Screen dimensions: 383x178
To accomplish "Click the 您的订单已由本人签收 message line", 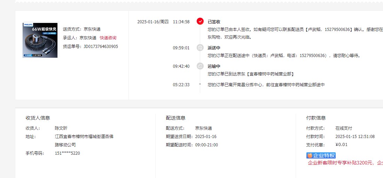I will tap(295, 30).
